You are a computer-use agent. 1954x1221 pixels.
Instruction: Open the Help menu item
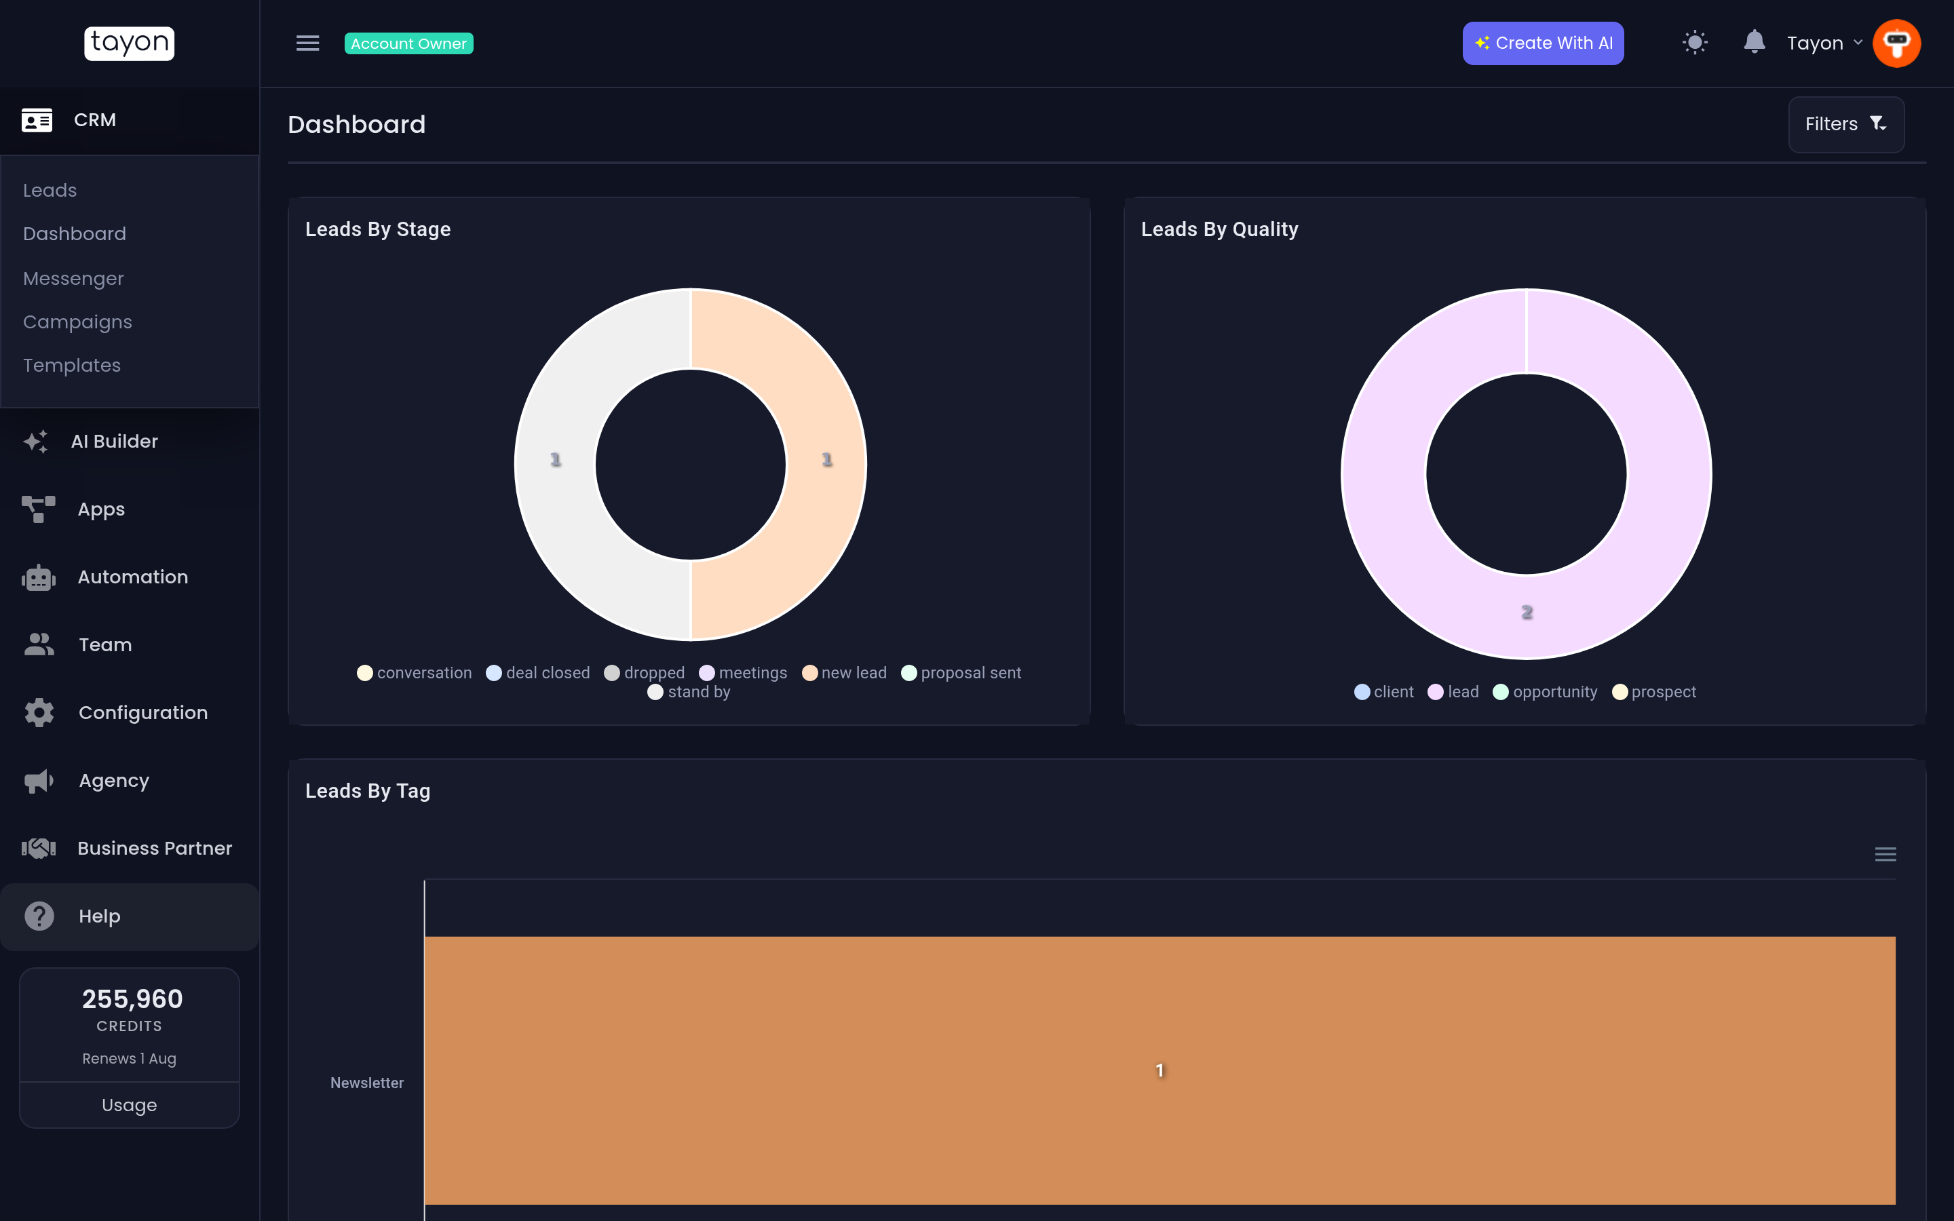tap(129, 916)
